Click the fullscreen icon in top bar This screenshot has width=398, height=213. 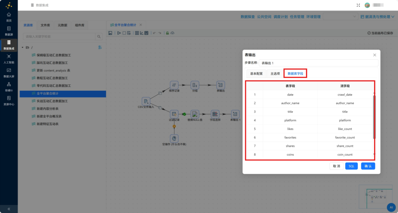pyautogui.click(x=358, y=5)
